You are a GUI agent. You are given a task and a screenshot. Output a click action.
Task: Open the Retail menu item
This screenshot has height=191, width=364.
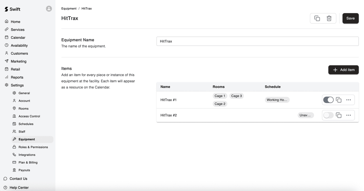click(15, 69)
